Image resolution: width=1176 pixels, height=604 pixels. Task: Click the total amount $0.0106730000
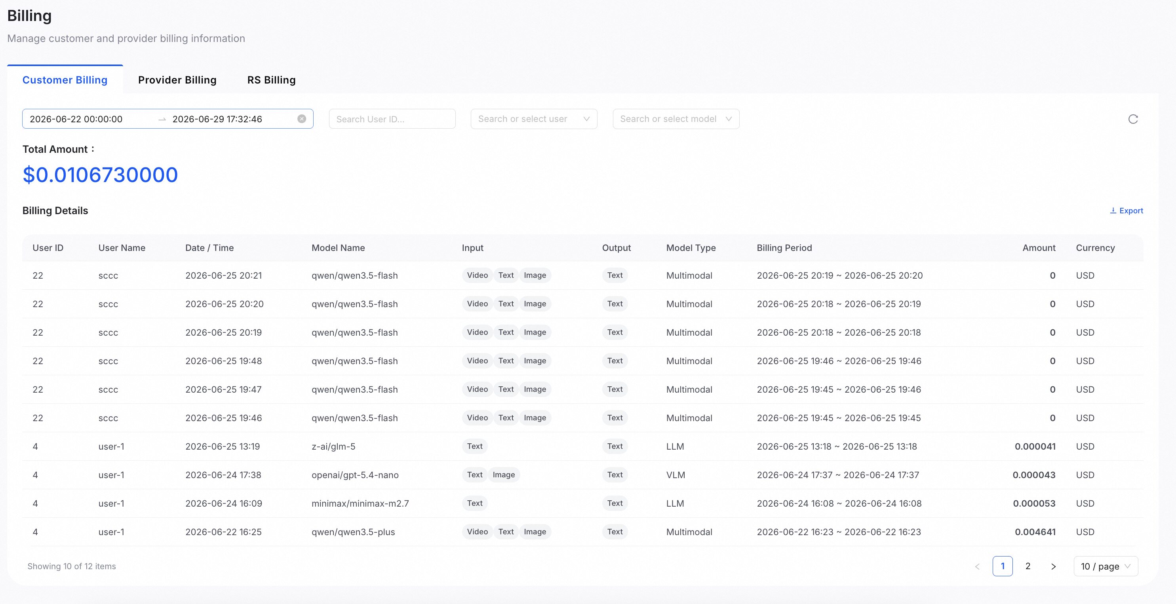point(101,175)
